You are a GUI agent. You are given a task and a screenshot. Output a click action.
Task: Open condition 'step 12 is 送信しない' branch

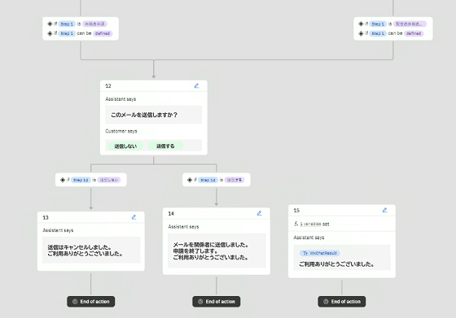click(x=91, y=180)
